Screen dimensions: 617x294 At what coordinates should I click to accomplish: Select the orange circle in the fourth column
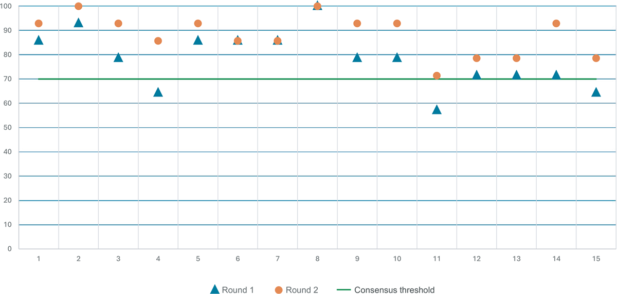tap(158, 41)
